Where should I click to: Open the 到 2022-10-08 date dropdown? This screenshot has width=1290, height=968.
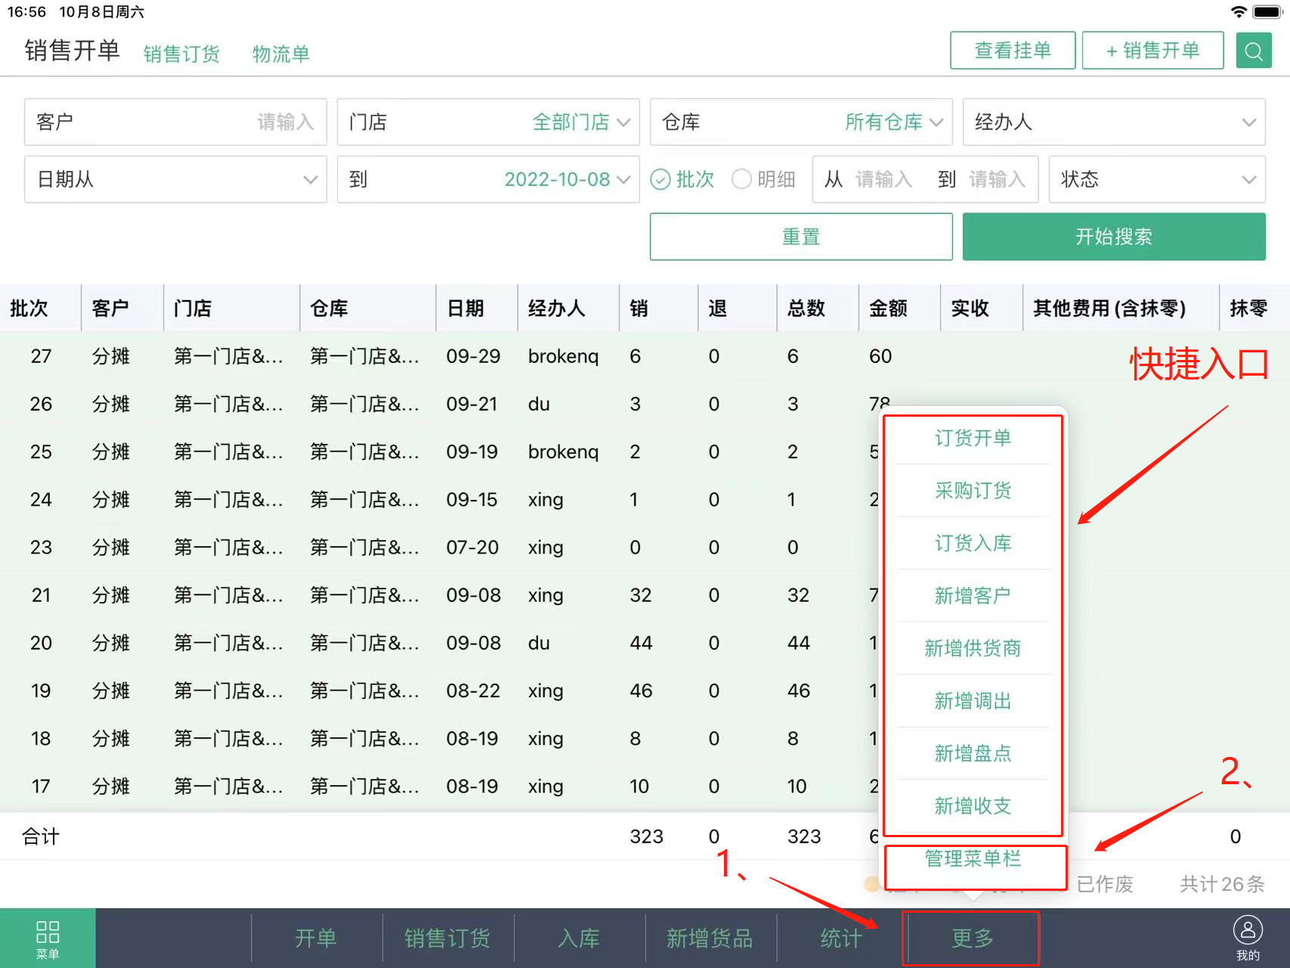coord(488,179)
